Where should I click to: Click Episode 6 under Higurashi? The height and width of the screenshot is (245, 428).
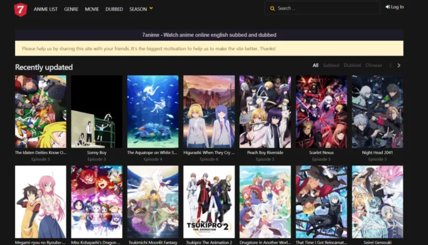click(209, 159)
